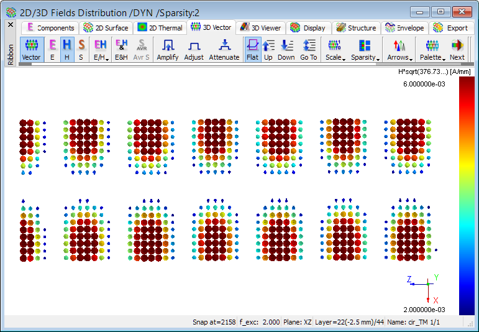Show the S Poynting vector field

[81, 50]
